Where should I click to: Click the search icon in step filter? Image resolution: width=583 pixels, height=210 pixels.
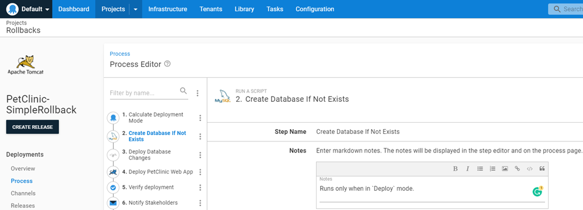[x=183, y=91]
